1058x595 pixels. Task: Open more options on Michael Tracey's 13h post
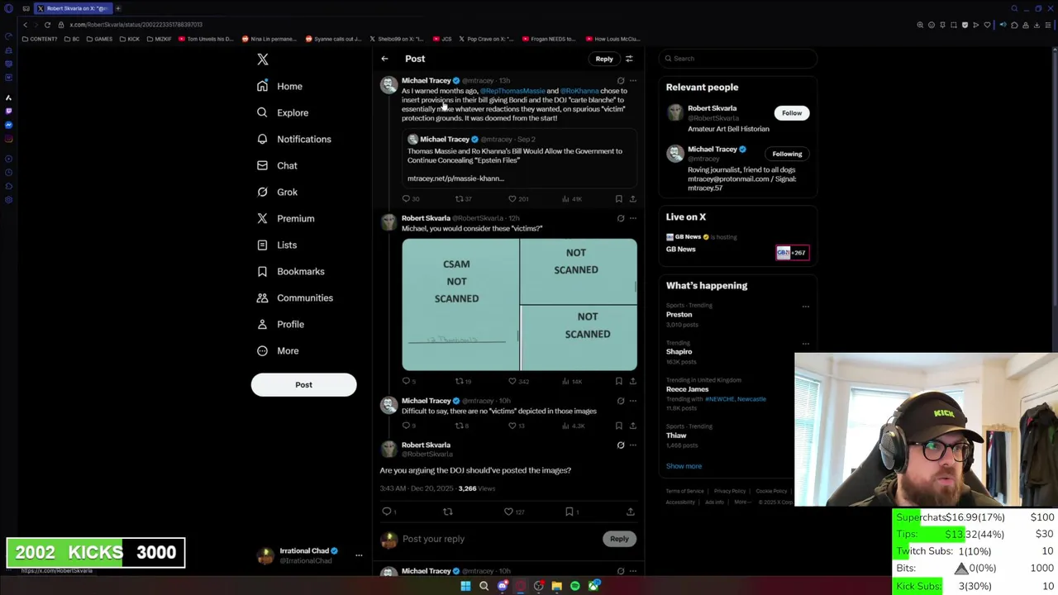tap(633, 81)
